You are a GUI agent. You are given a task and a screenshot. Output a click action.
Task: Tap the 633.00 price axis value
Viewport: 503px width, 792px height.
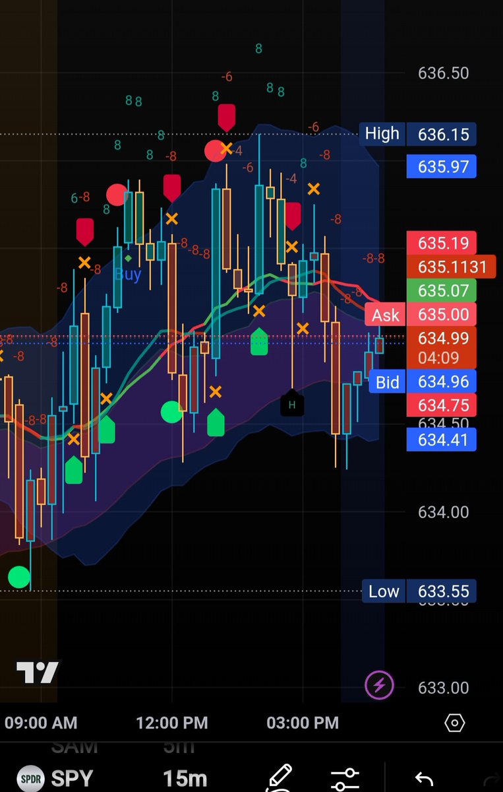(444, 688)
